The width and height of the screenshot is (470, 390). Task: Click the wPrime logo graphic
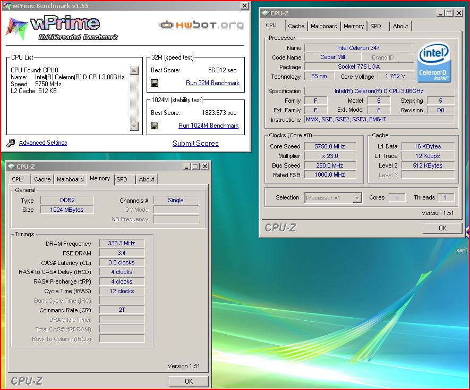pos(62,28)
